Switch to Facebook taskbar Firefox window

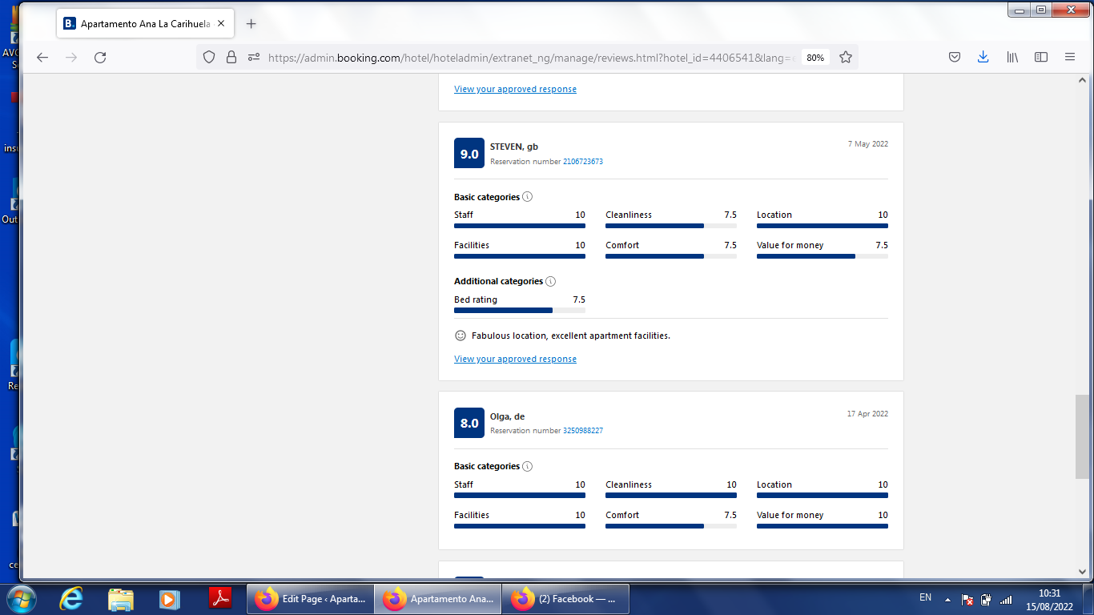(x=566, y=599)
